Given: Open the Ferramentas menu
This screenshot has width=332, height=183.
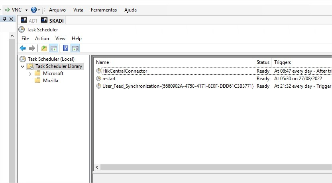Looking at the screenshot, I should [x=104, y=10].
